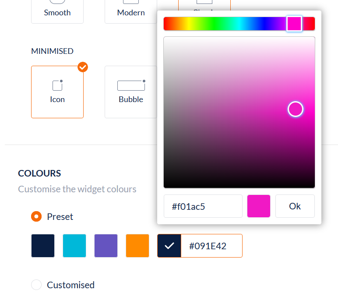
Task: Pick the orange preset colour swatch
Action: (x=137, y=246)
